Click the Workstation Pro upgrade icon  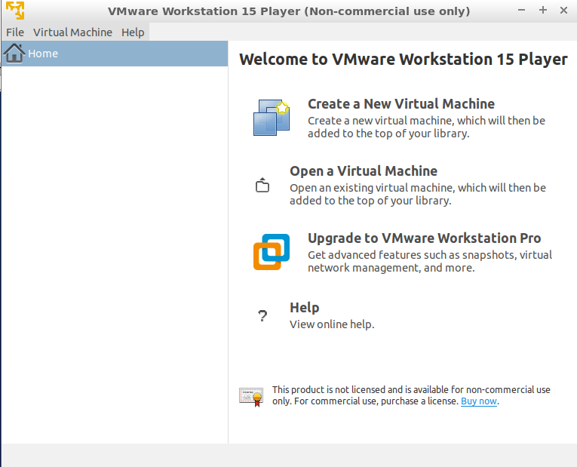pyautogui.click(x=272, y=252)
